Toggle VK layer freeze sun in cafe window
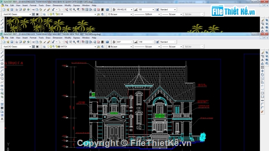Viewport: 269px width, 151px height. click(51, 14)
